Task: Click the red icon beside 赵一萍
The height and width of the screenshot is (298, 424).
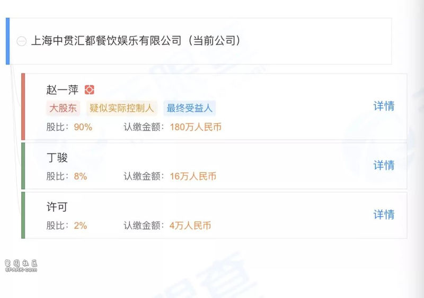Action: [89, 89]
